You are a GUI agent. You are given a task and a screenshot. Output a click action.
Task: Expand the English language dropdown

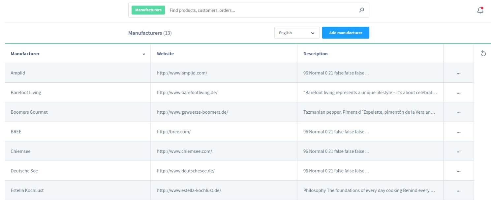(297, 33)
